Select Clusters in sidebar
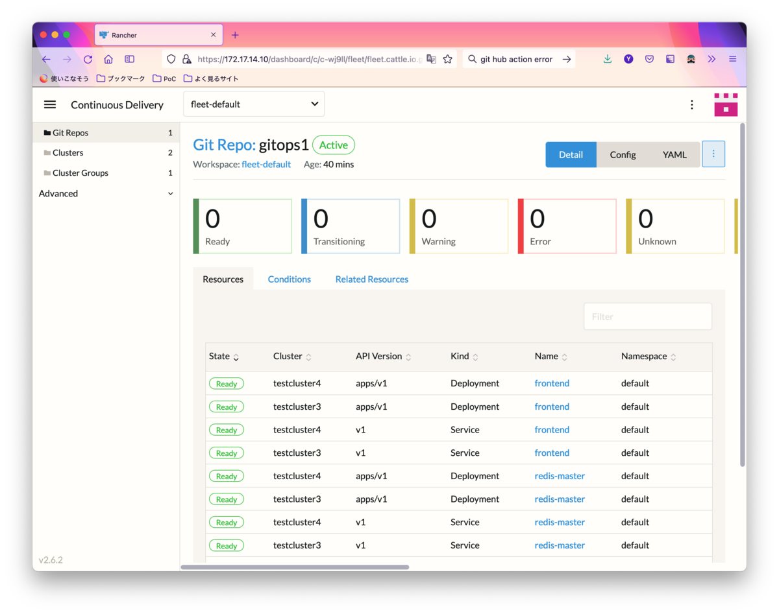This screenshot has height=614, width=779. pos(106,152)
